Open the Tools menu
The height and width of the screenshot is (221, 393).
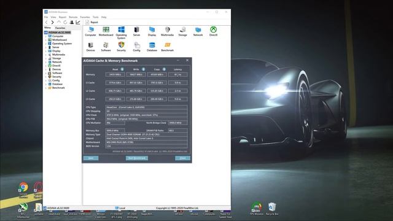(96, 17)
